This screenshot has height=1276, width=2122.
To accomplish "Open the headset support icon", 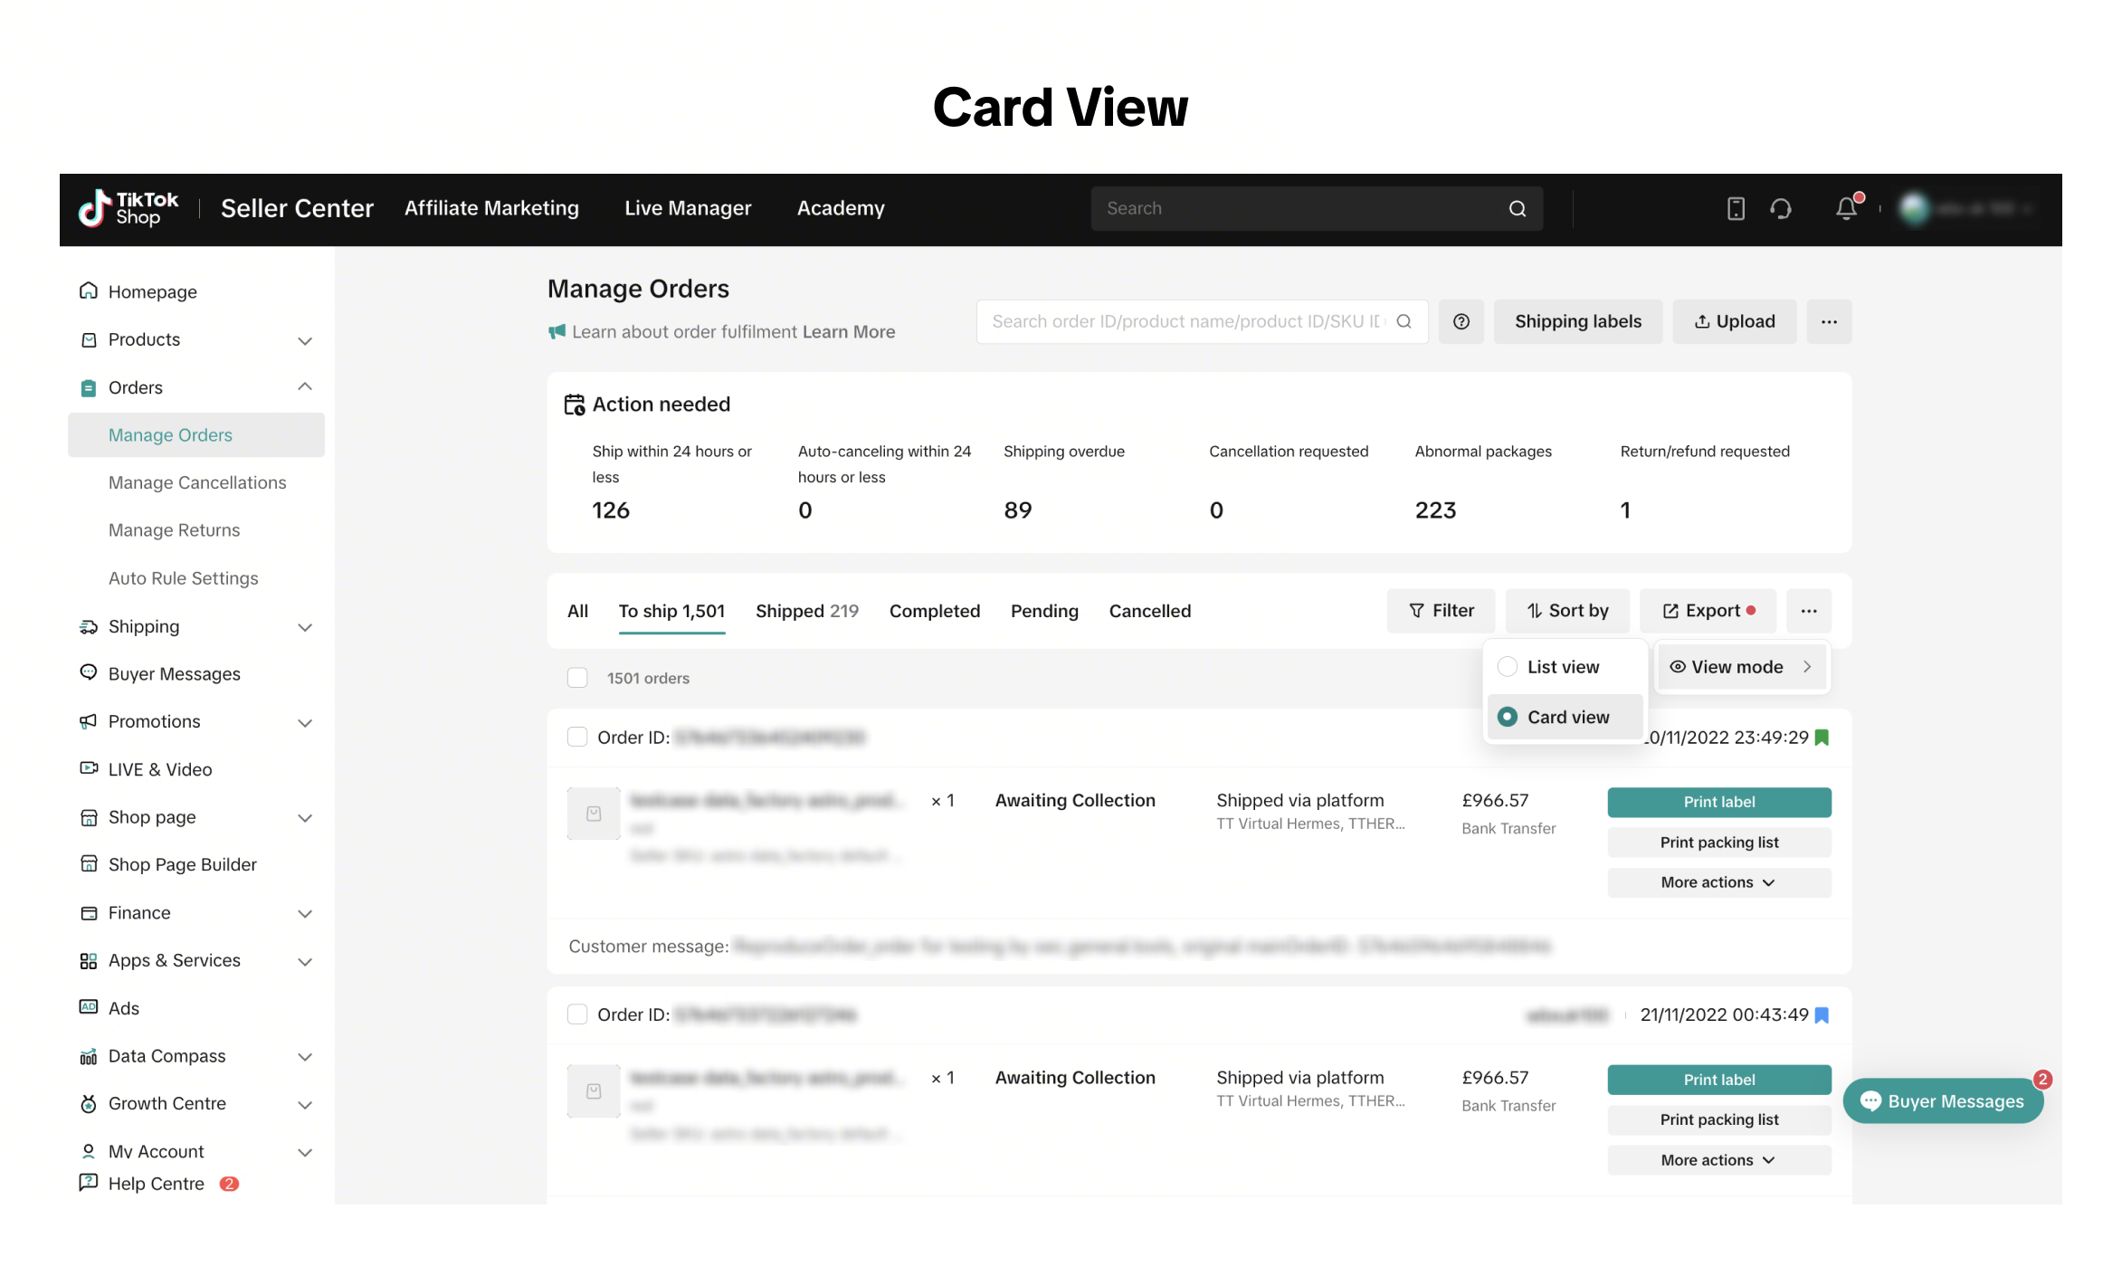I will (1781, 209).
